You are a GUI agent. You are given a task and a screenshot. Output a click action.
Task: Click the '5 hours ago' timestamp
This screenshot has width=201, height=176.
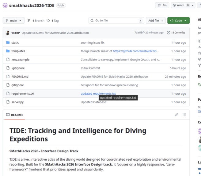[178, 68]
